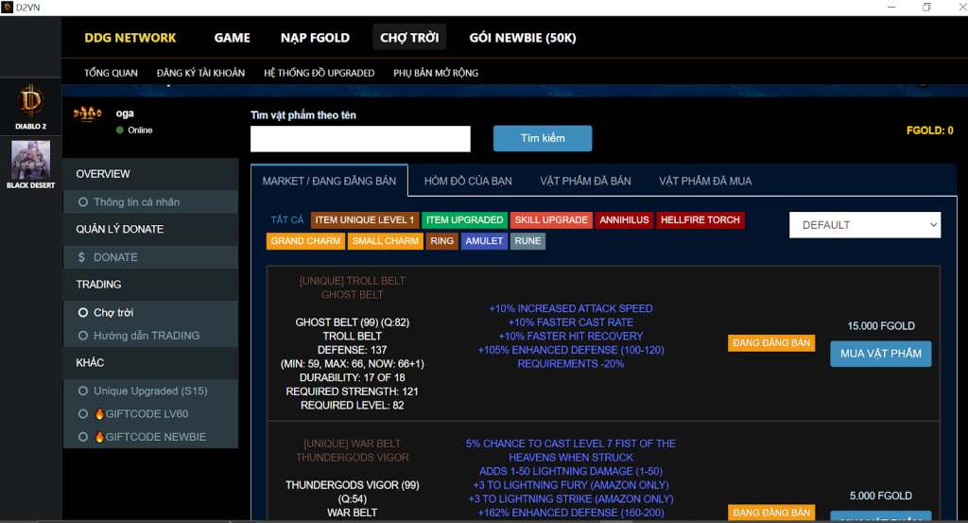Click the Tìm kiếm search button
Image resolution: width=968 pixels, height=523 pixels.
pos(543,138)
